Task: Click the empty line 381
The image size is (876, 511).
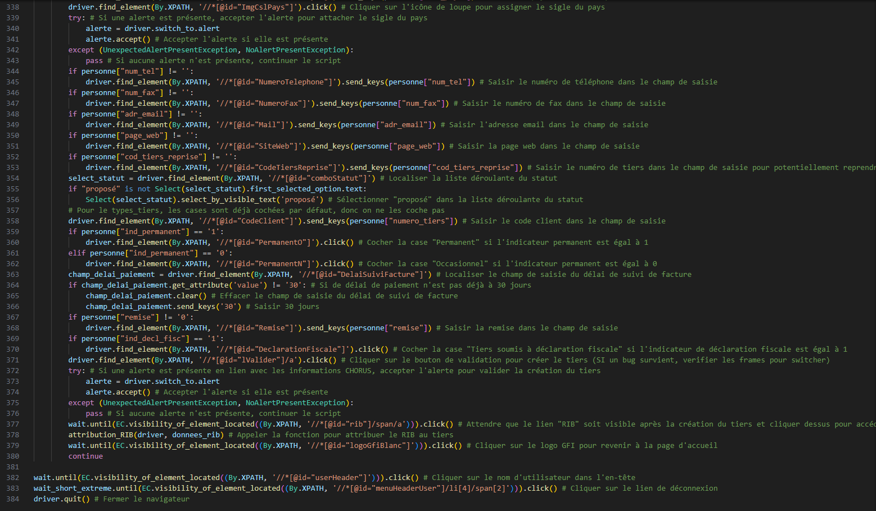Action: pos(169,467)
